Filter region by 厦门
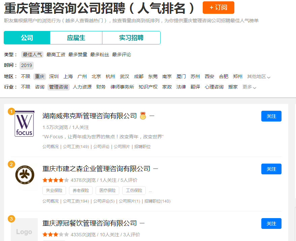The height and width of the screenshot is (241, 296). click(181, 76)
